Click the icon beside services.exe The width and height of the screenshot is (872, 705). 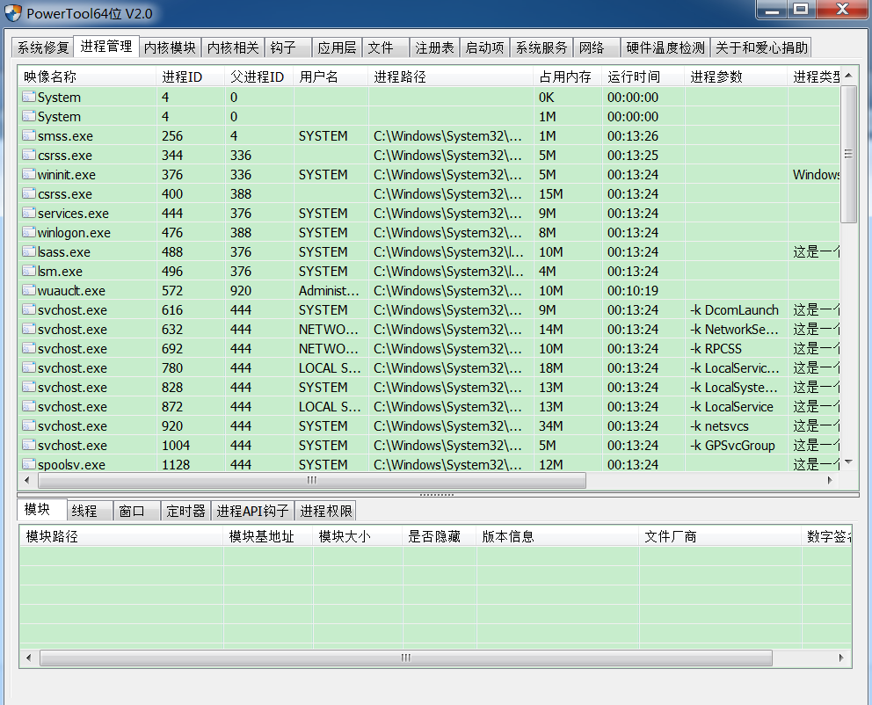[28, 213]
